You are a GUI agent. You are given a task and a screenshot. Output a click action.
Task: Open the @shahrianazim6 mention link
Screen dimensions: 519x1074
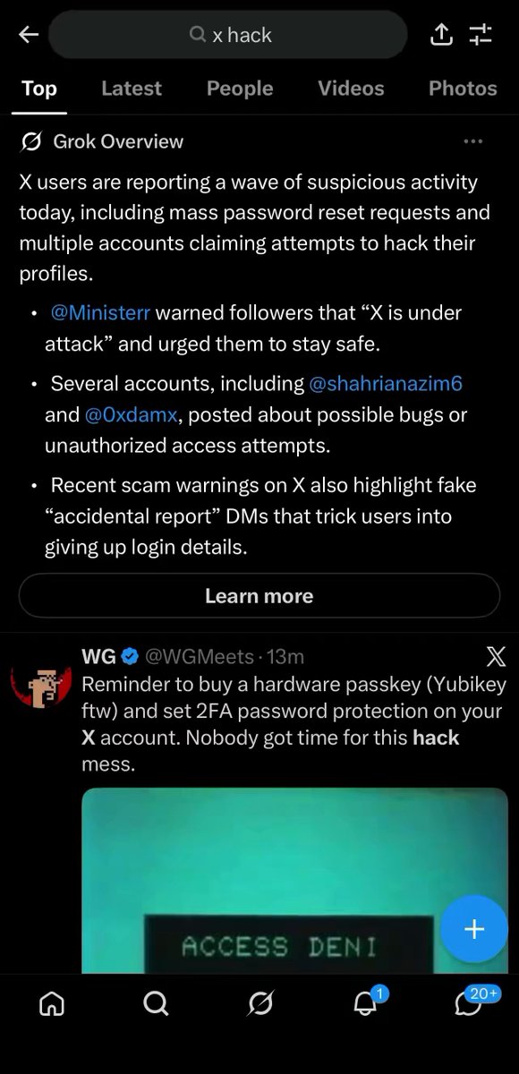(386, 384)
